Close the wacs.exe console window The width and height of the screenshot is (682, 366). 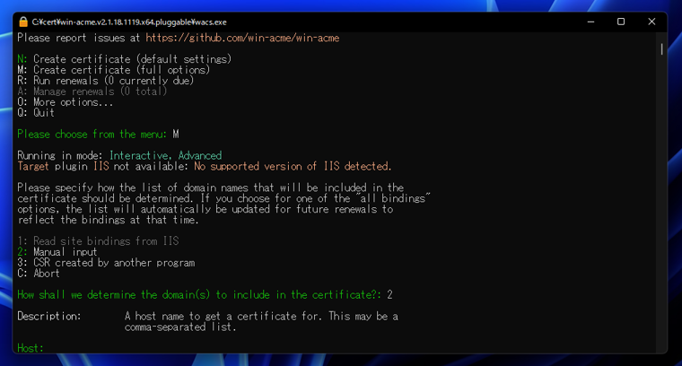651,22
